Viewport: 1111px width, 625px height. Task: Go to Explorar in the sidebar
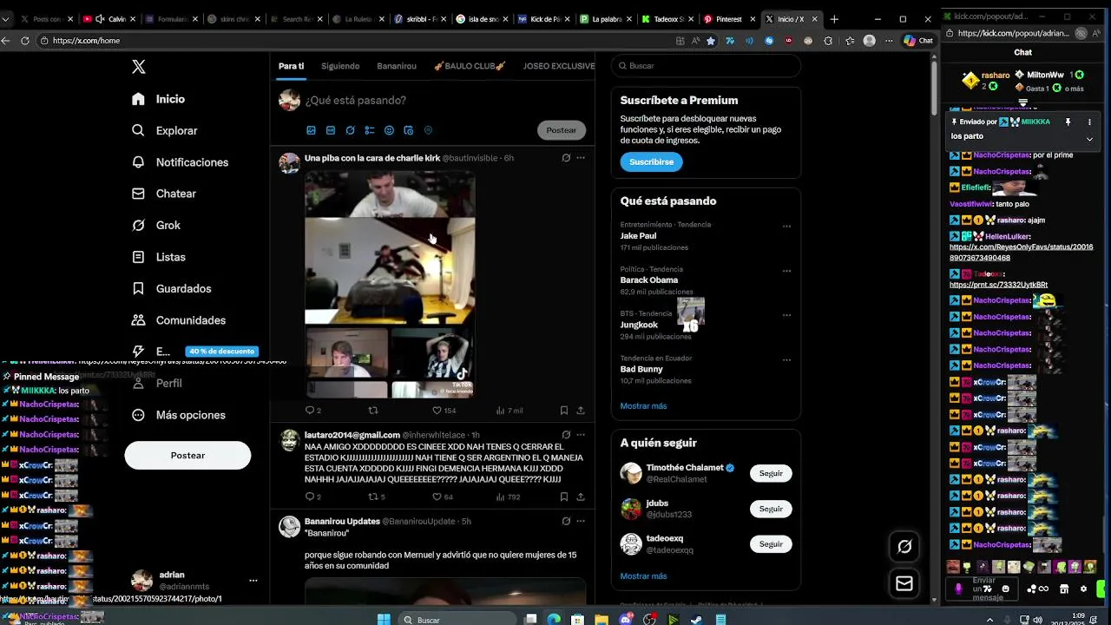(x=164, y=130)
